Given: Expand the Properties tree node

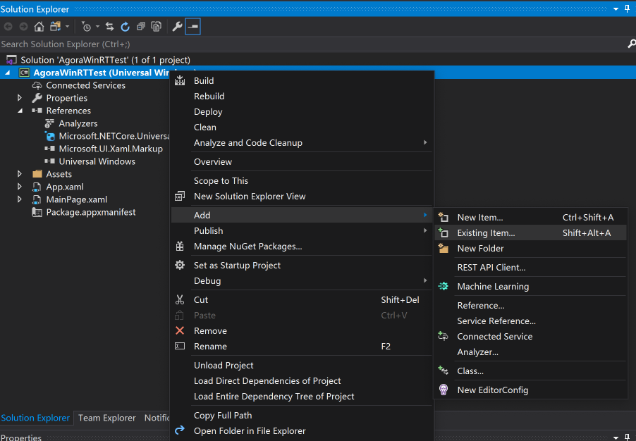Looking at the screenshot, I should [20, 98].
